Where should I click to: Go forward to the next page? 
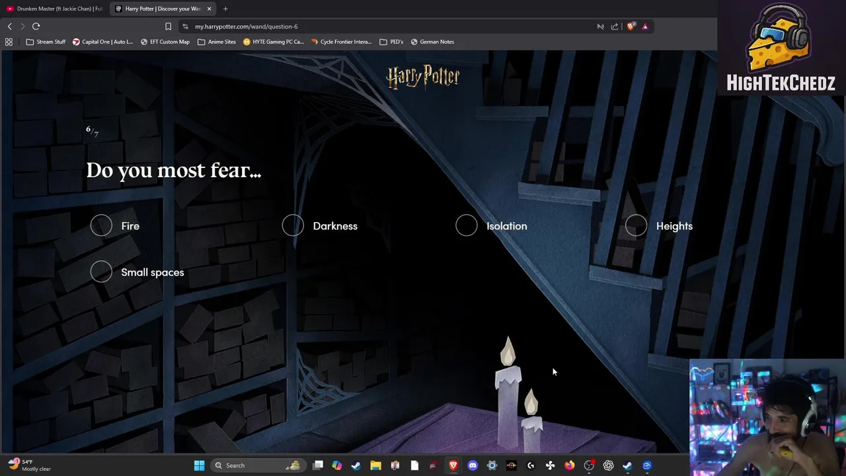coord(22,26)
